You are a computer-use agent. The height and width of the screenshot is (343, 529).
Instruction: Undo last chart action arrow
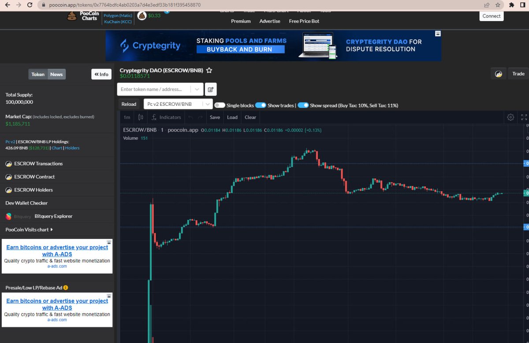point(191,117)
